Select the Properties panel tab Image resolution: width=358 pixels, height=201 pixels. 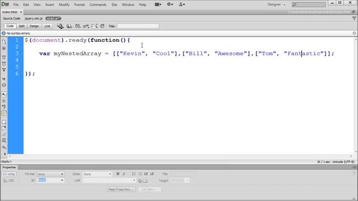click(x=9, y=167)
